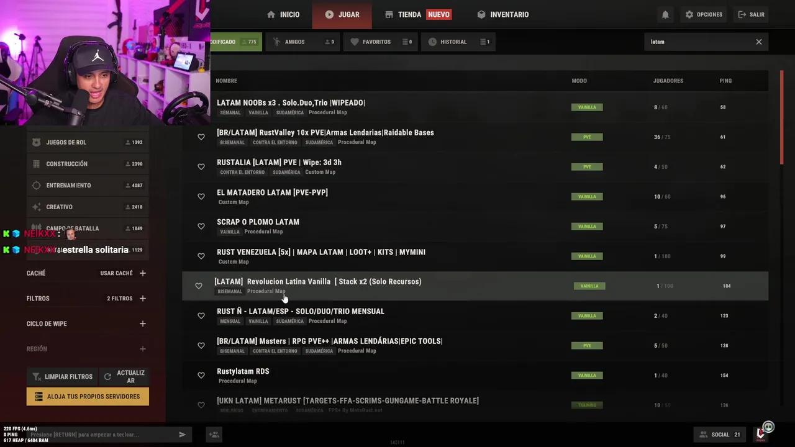Click the chat send arrow icon
Image resolution: width=795 pixels, height=447 pixels.
click(182, 435)
